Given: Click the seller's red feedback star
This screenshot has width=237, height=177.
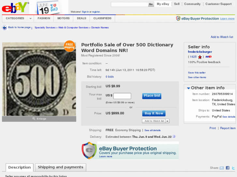Looking at the screenshot, I should [200, 57].
